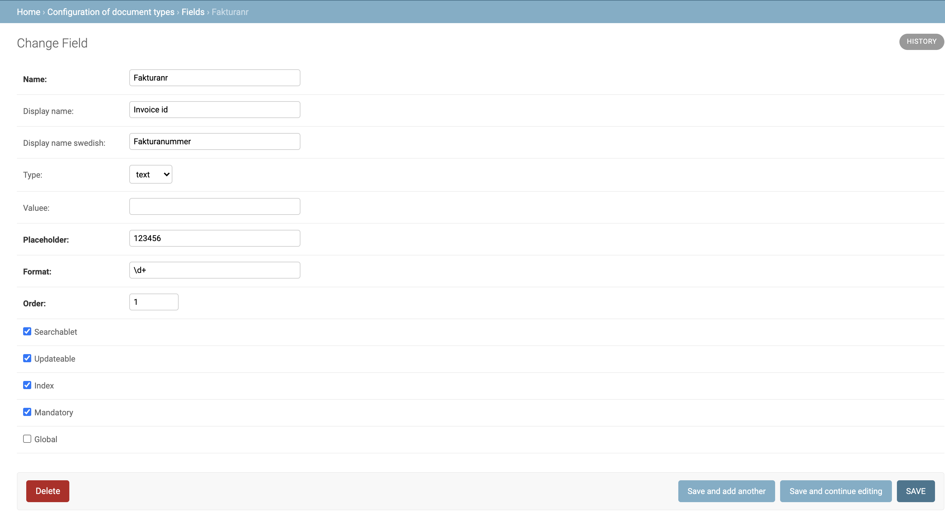Edit the Format regex field

click(x=215, y=270)
